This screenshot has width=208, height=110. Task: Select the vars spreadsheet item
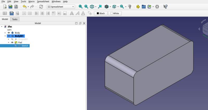click(9, 30)
